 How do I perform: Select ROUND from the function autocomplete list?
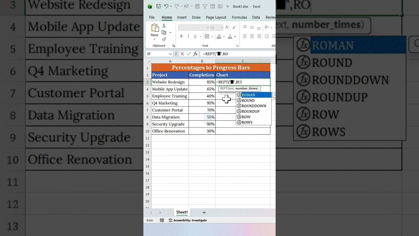(254, 100)
